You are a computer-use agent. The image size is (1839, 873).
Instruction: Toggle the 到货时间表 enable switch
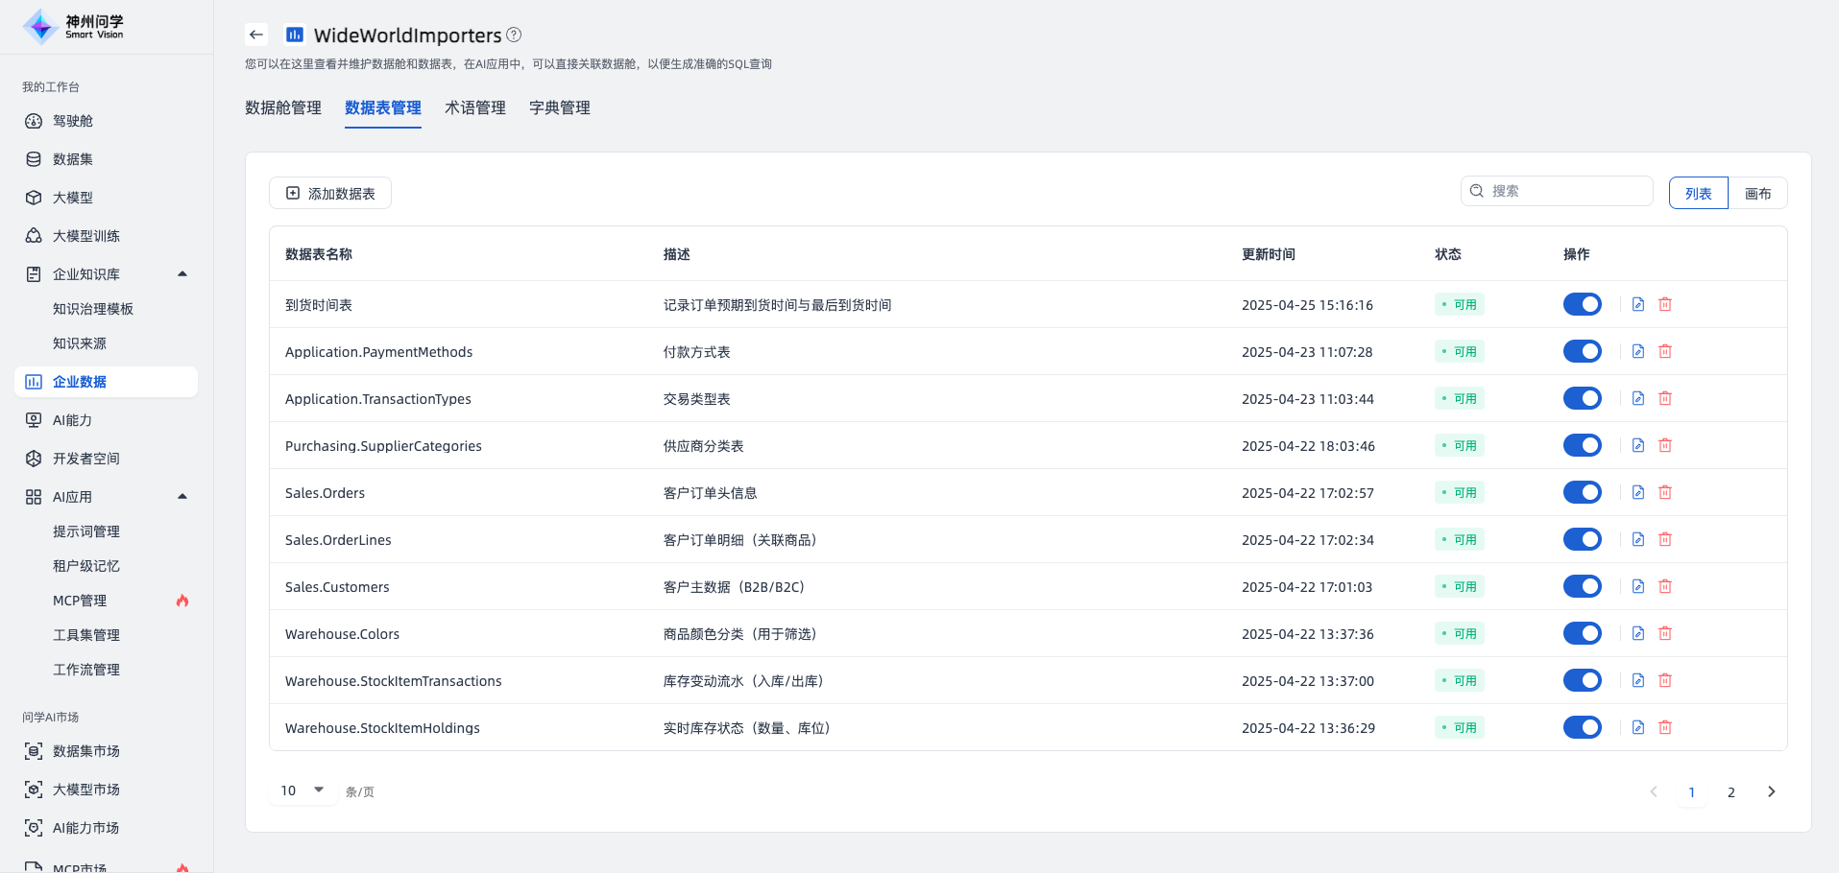pyautogui.click(x=1583, y=304)
